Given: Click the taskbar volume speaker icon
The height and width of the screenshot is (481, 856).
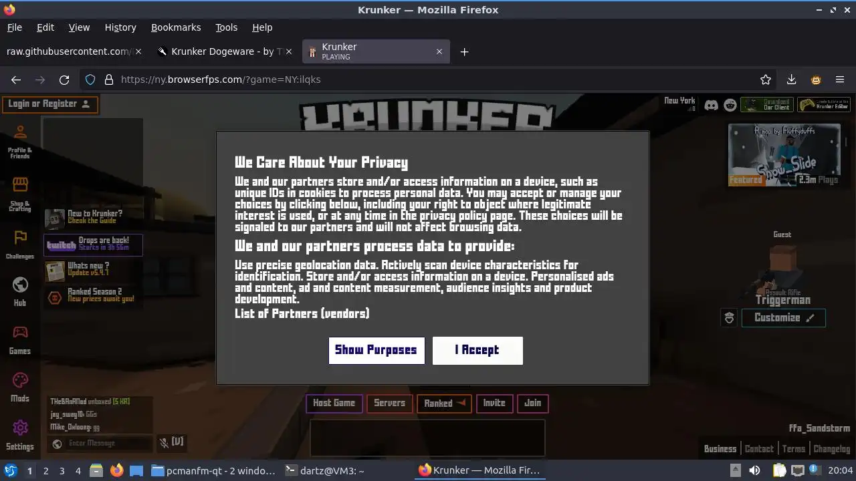Looking at the screenshot, I should point(754,470).
